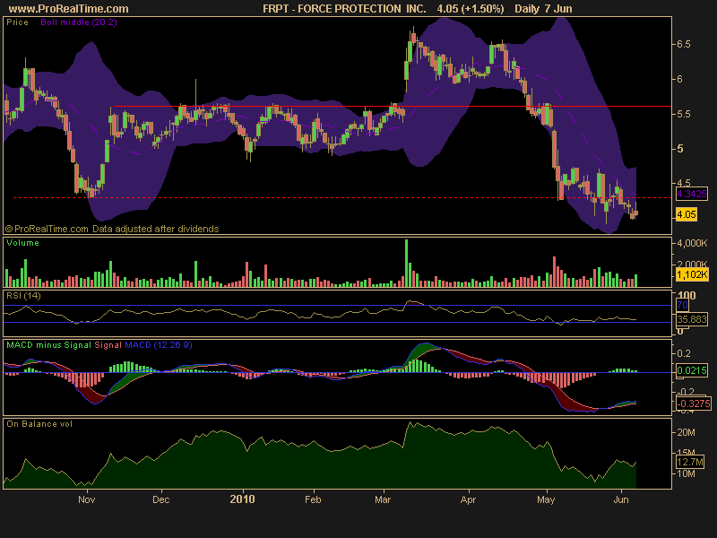Image resolution: width=717 pixels, height=538 pixels.
Task: Select the Volume panel label
Action: pyautogui.click(x=22, y=243)
